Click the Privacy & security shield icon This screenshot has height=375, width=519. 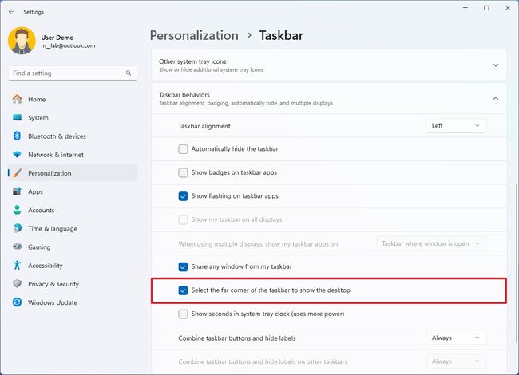[x=17, y=284]
